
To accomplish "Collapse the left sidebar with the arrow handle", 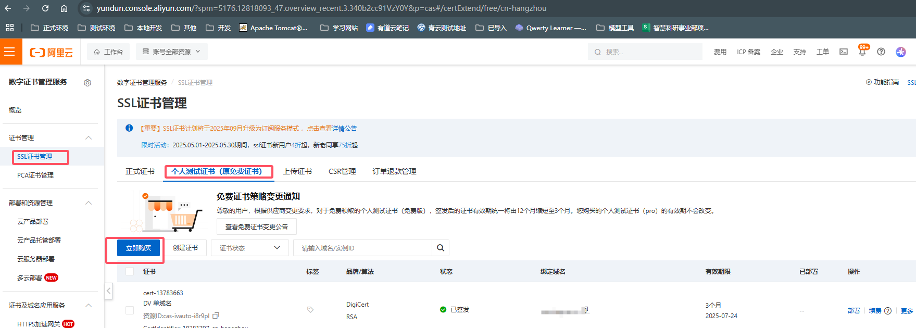I will 109,291.
